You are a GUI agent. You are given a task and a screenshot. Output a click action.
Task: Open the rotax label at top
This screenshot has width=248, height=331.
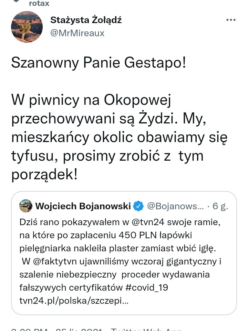[39, 3]
